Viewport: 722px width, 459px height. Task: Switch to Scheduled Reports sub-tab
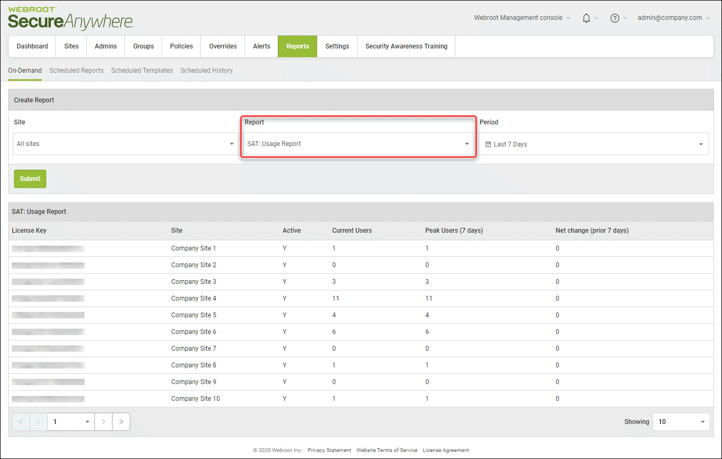tap(76, 71)
